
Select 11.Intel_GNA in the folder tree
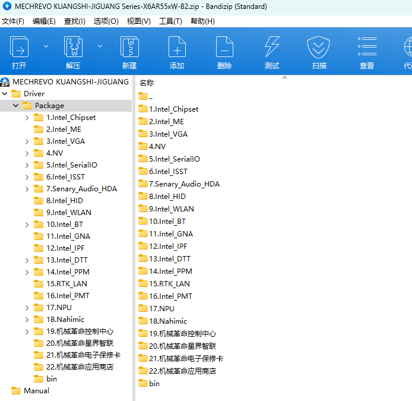(62, 236)
